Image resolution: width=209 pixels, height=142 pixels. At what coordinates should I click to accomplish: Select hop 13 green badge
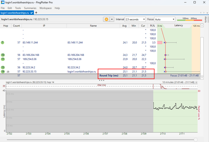coord(3,67)
